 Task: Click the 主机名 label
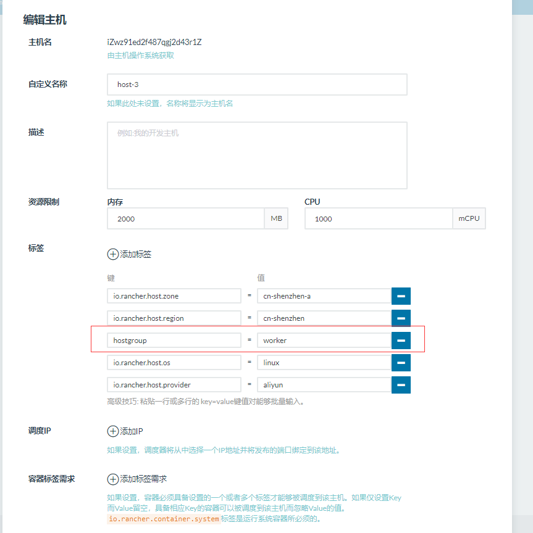coord(40,42)
